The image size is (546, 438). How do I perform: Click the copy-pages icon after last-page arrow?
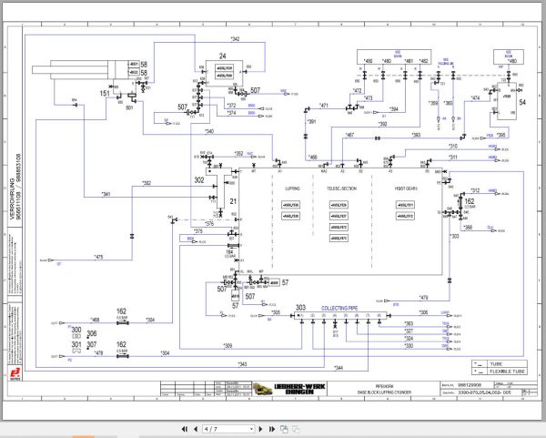(x=284, y=429)
